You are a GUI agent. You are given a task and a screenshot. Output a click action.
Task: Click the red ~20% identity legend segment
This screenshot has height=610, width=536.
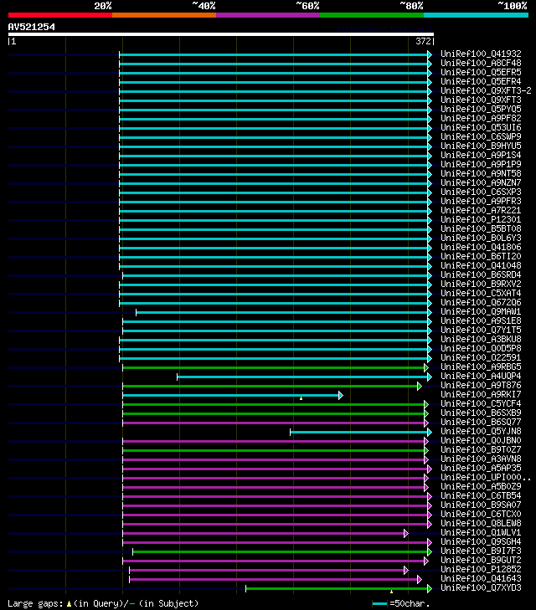coord(60,15)
